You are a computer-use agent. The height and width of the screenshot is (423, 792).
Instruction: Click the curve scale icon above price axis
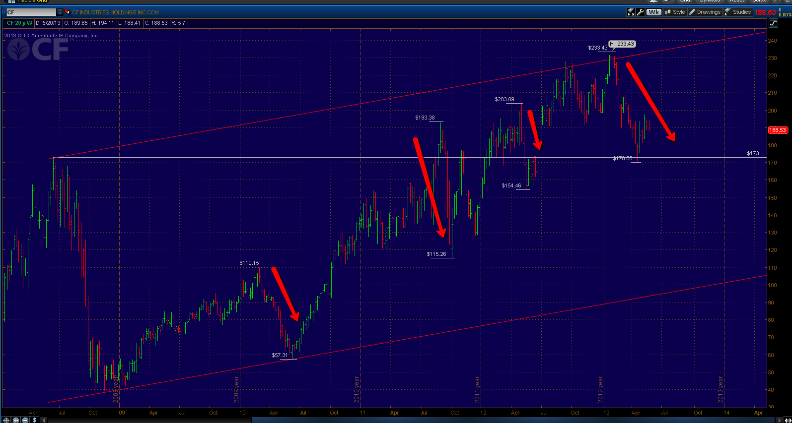[773, 23]
